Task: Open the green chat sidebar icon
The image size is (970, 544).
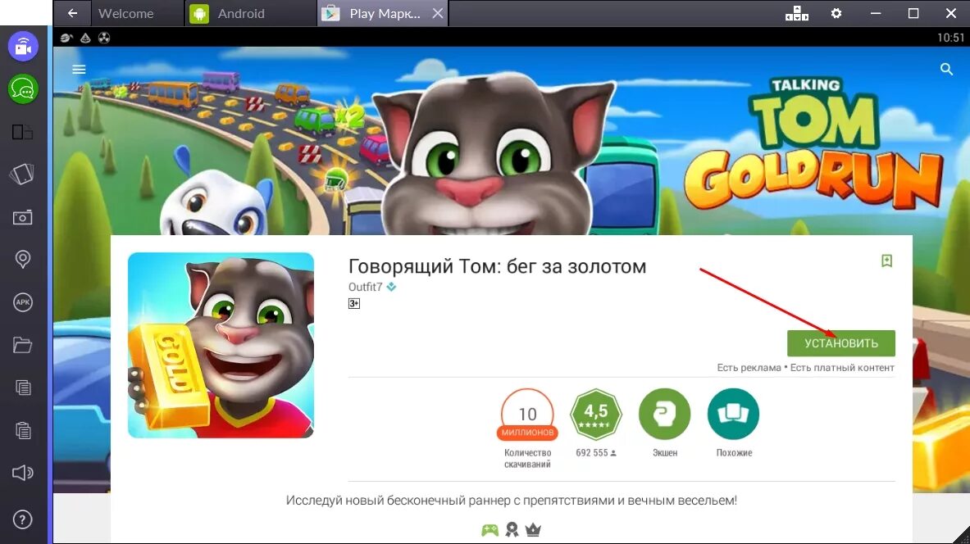Action: pos(23,89)
